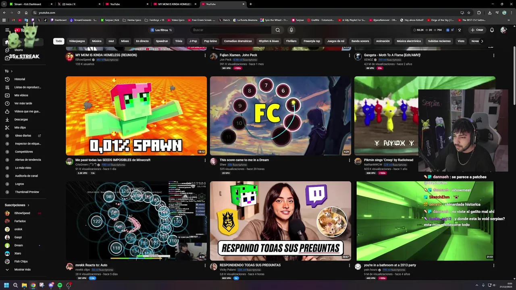Open the mrekk Reacts osu! replay thumbnail
Viewport: 516px width, 290px height.
(136, 221)
